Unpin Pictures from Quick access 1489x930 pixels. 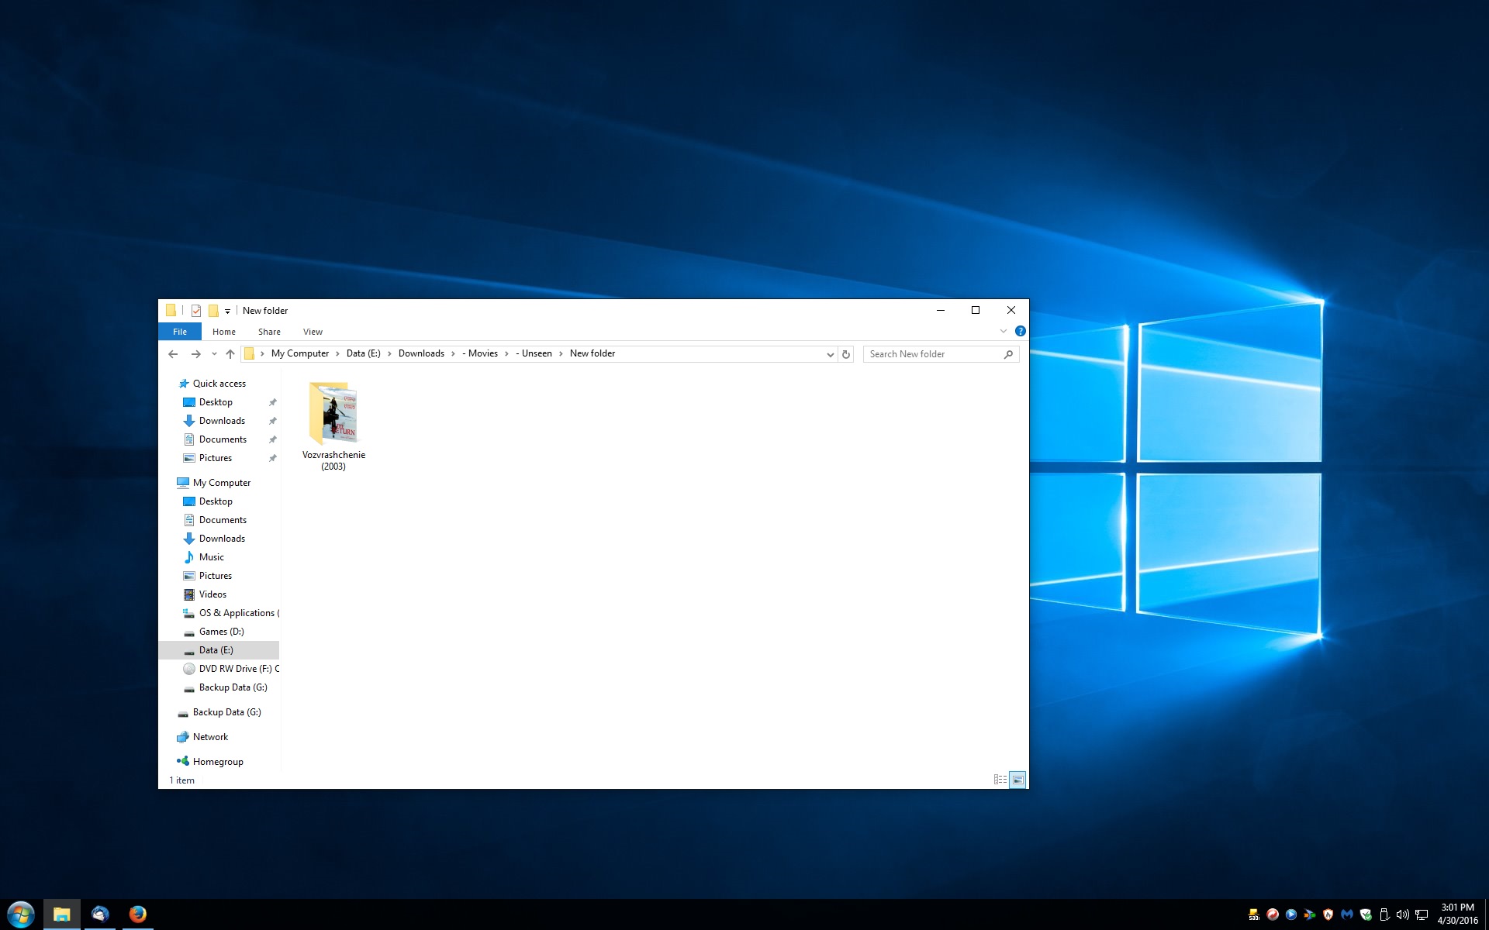click(273, 458)
